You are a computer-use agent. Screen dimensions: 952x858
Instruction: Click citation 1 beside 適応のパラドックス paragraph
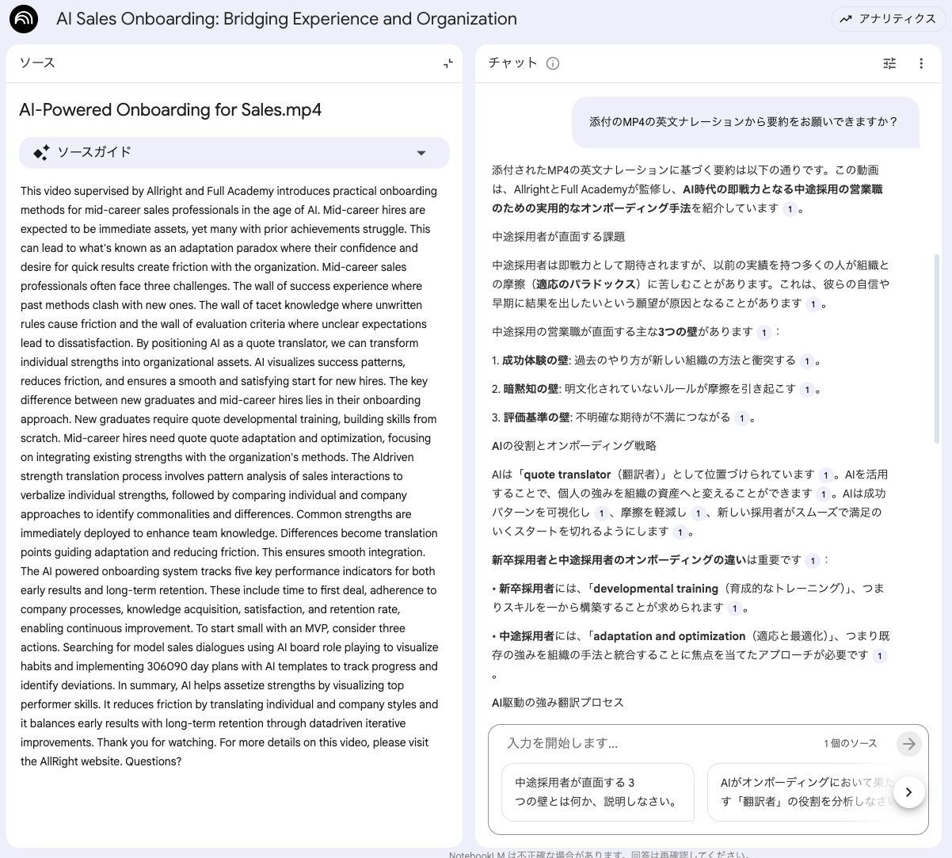click(813, 303)
